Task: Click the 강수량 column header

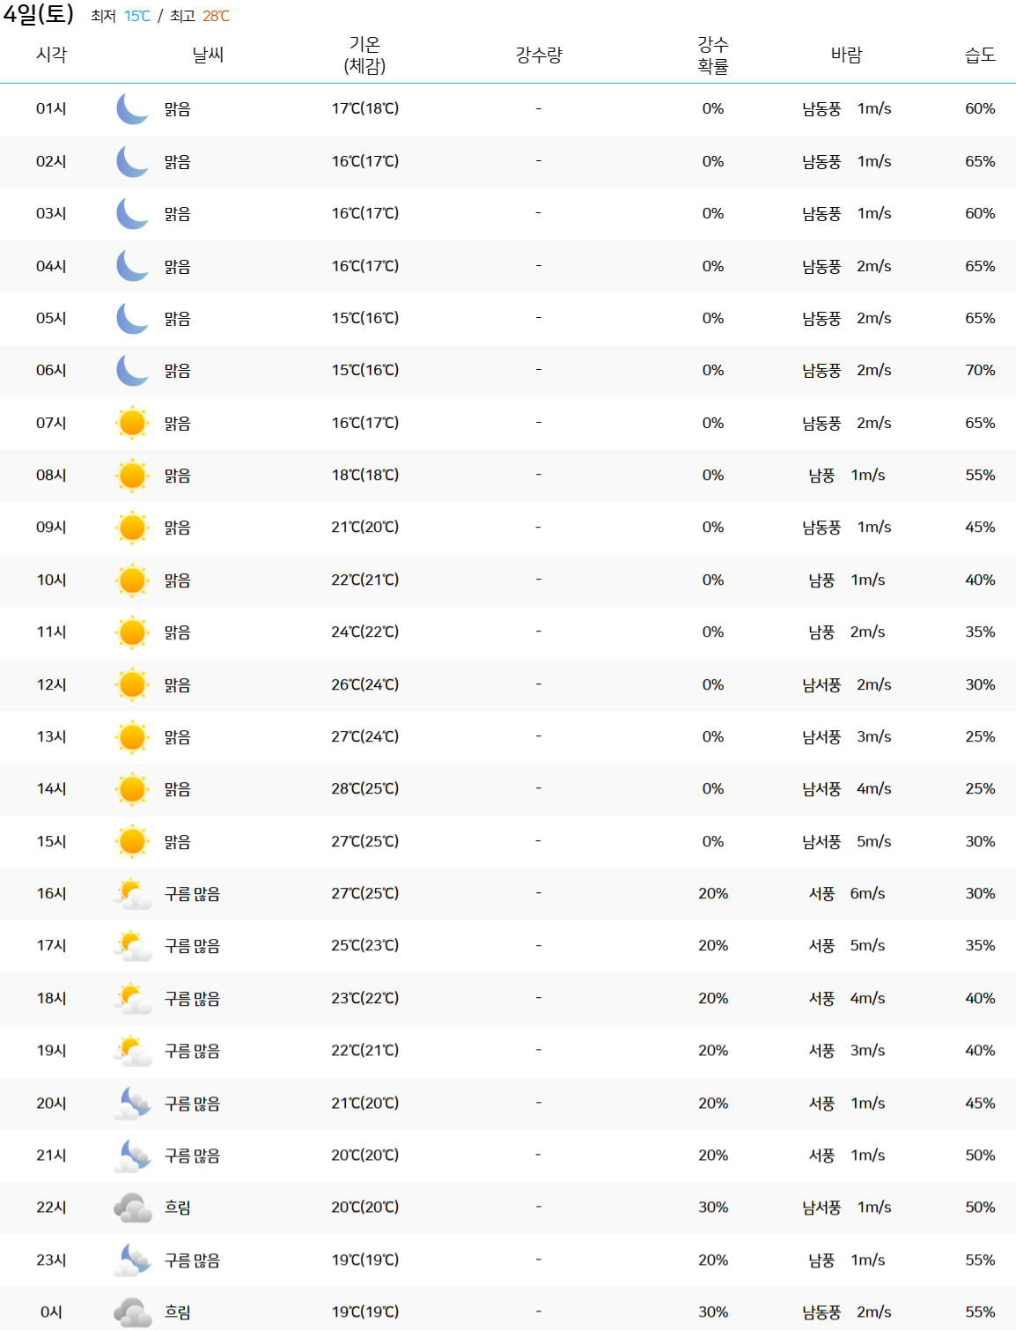Action: 539,55
